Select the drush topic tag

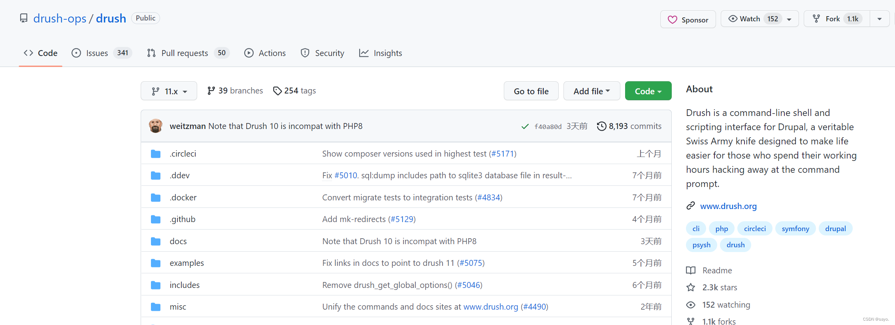click(x=735, y=245)
